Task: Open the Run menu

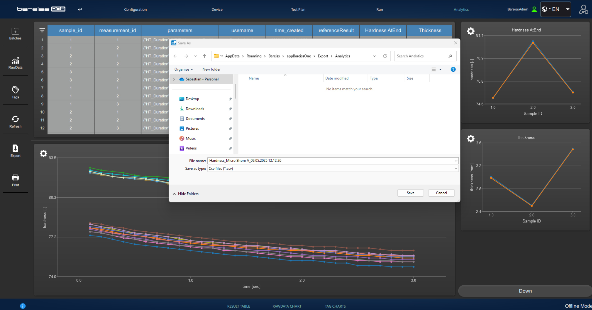Action: point(380,10)
